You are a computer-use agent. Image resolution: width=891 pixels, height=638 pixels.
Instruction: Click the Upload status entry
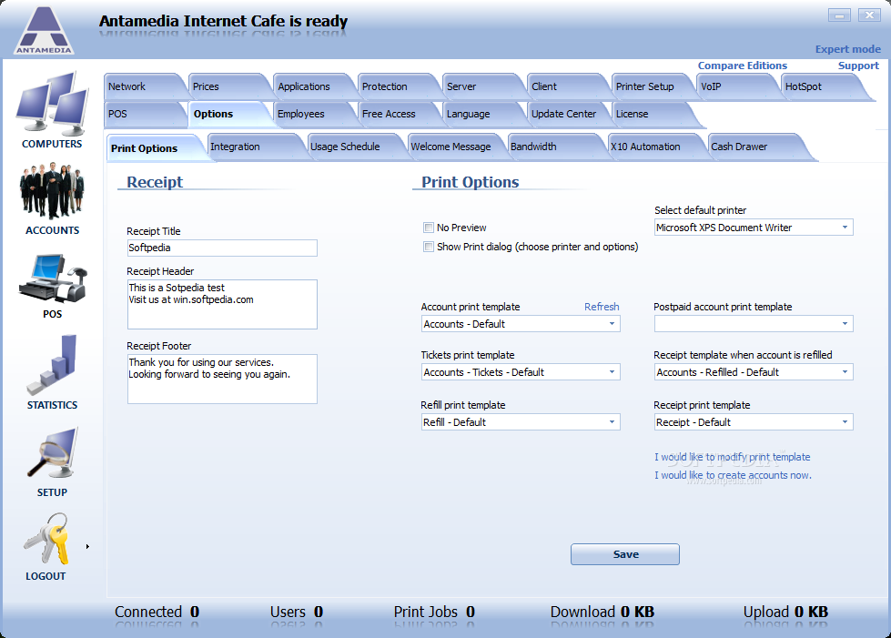click(785, 613)
